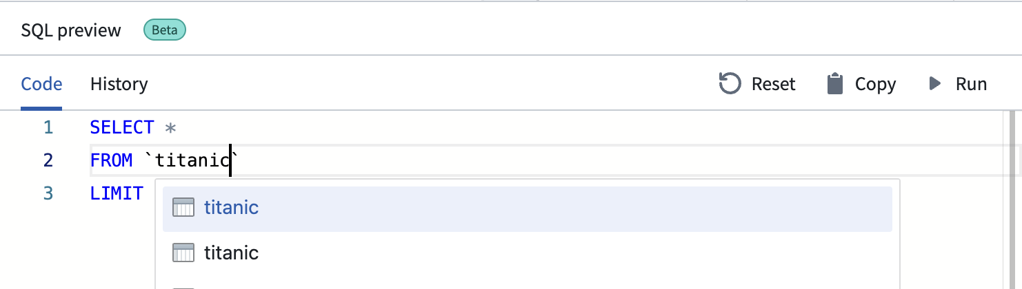Click the Copy button label
This screenshot has height=289, width=1022.
[876, 84]
